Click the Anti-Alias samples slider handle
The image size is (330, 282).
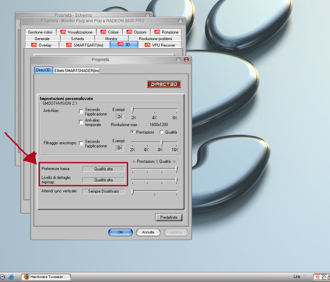(133, 109)
